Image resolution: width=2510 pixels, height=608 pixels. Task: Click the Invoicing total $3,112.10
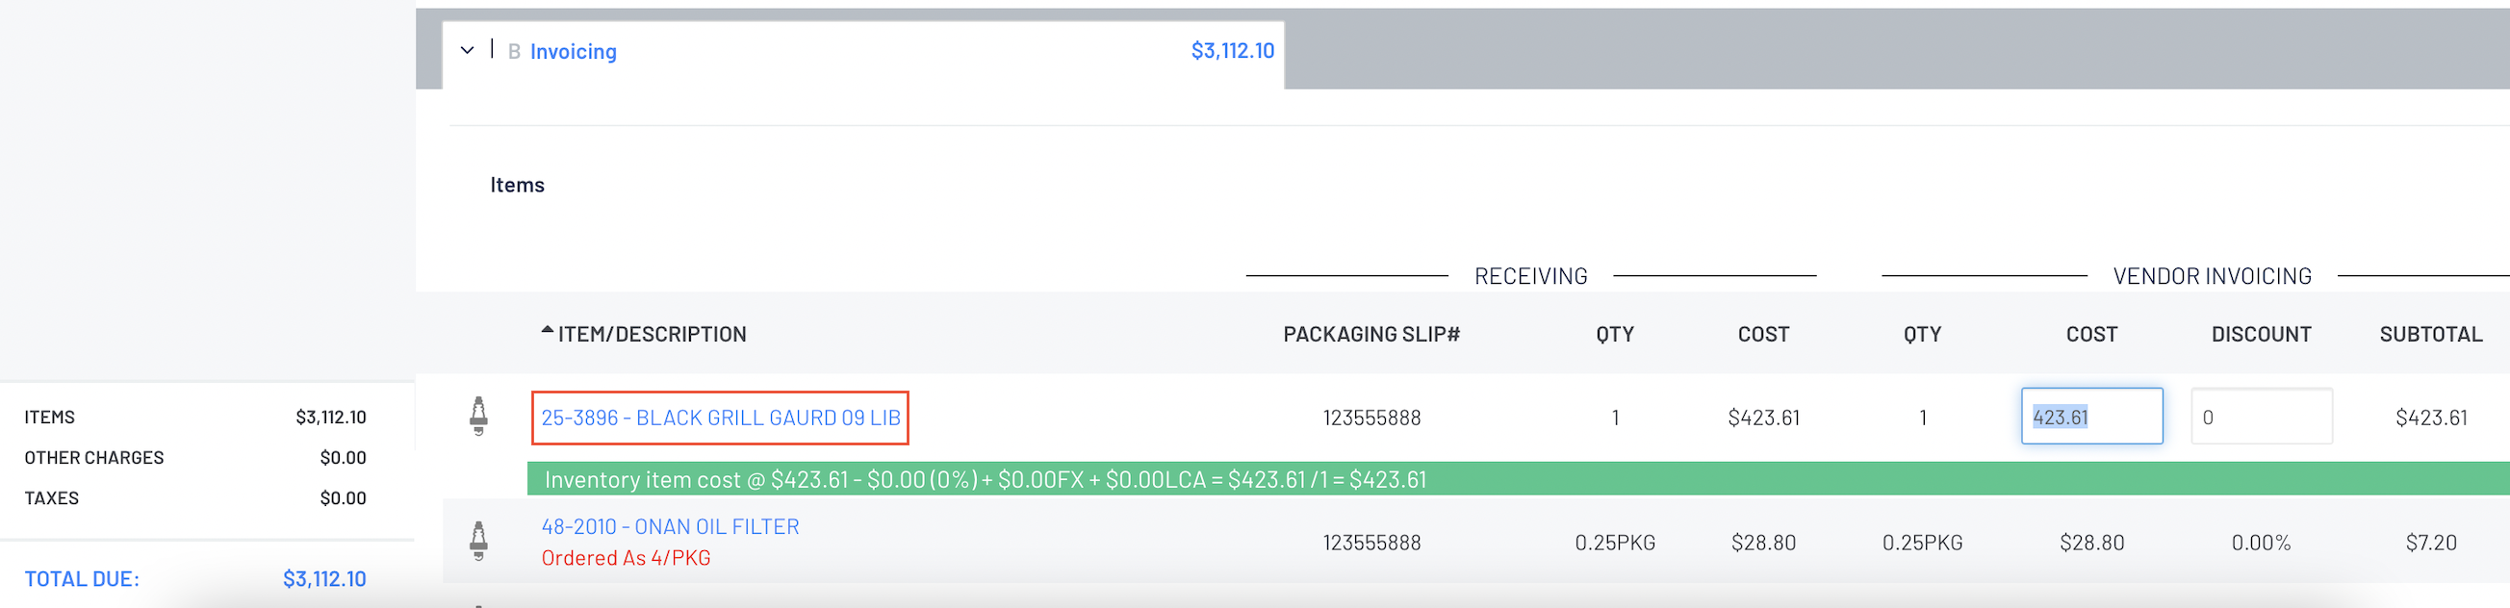(x=1232, y=51)
